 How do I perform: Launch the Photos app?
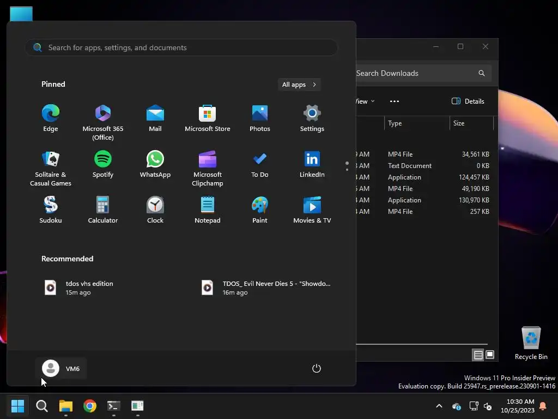click(x=260, y=118)
